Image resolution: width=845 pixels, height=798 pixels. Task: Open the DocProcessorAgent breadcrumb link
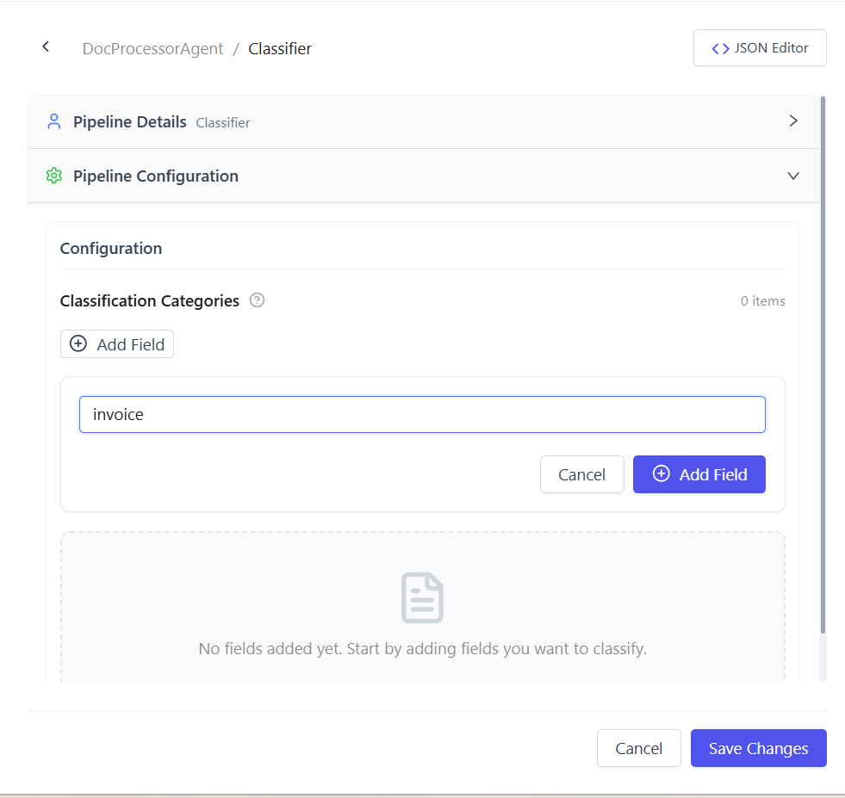152,48
